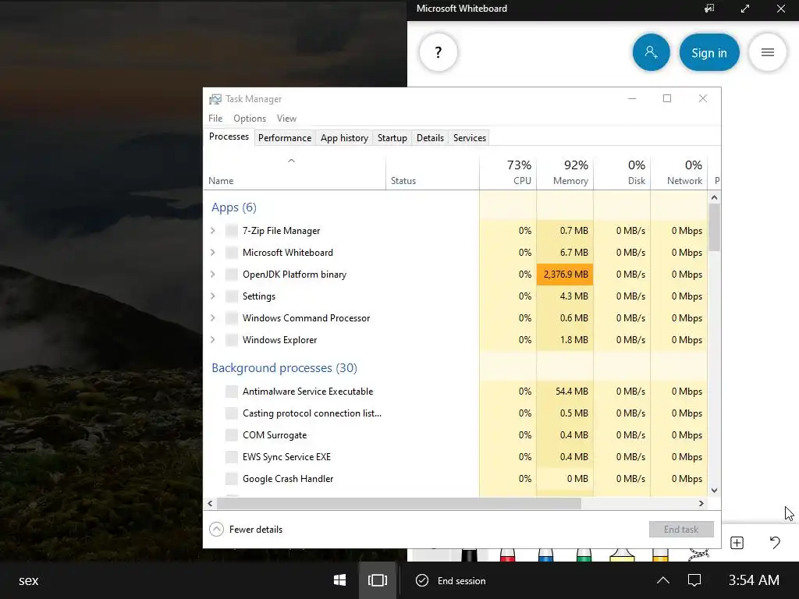The height and width of the screenshot is (599, 799).
Task: Select the red pen in Whiteboard
Action: pos(507,555)
